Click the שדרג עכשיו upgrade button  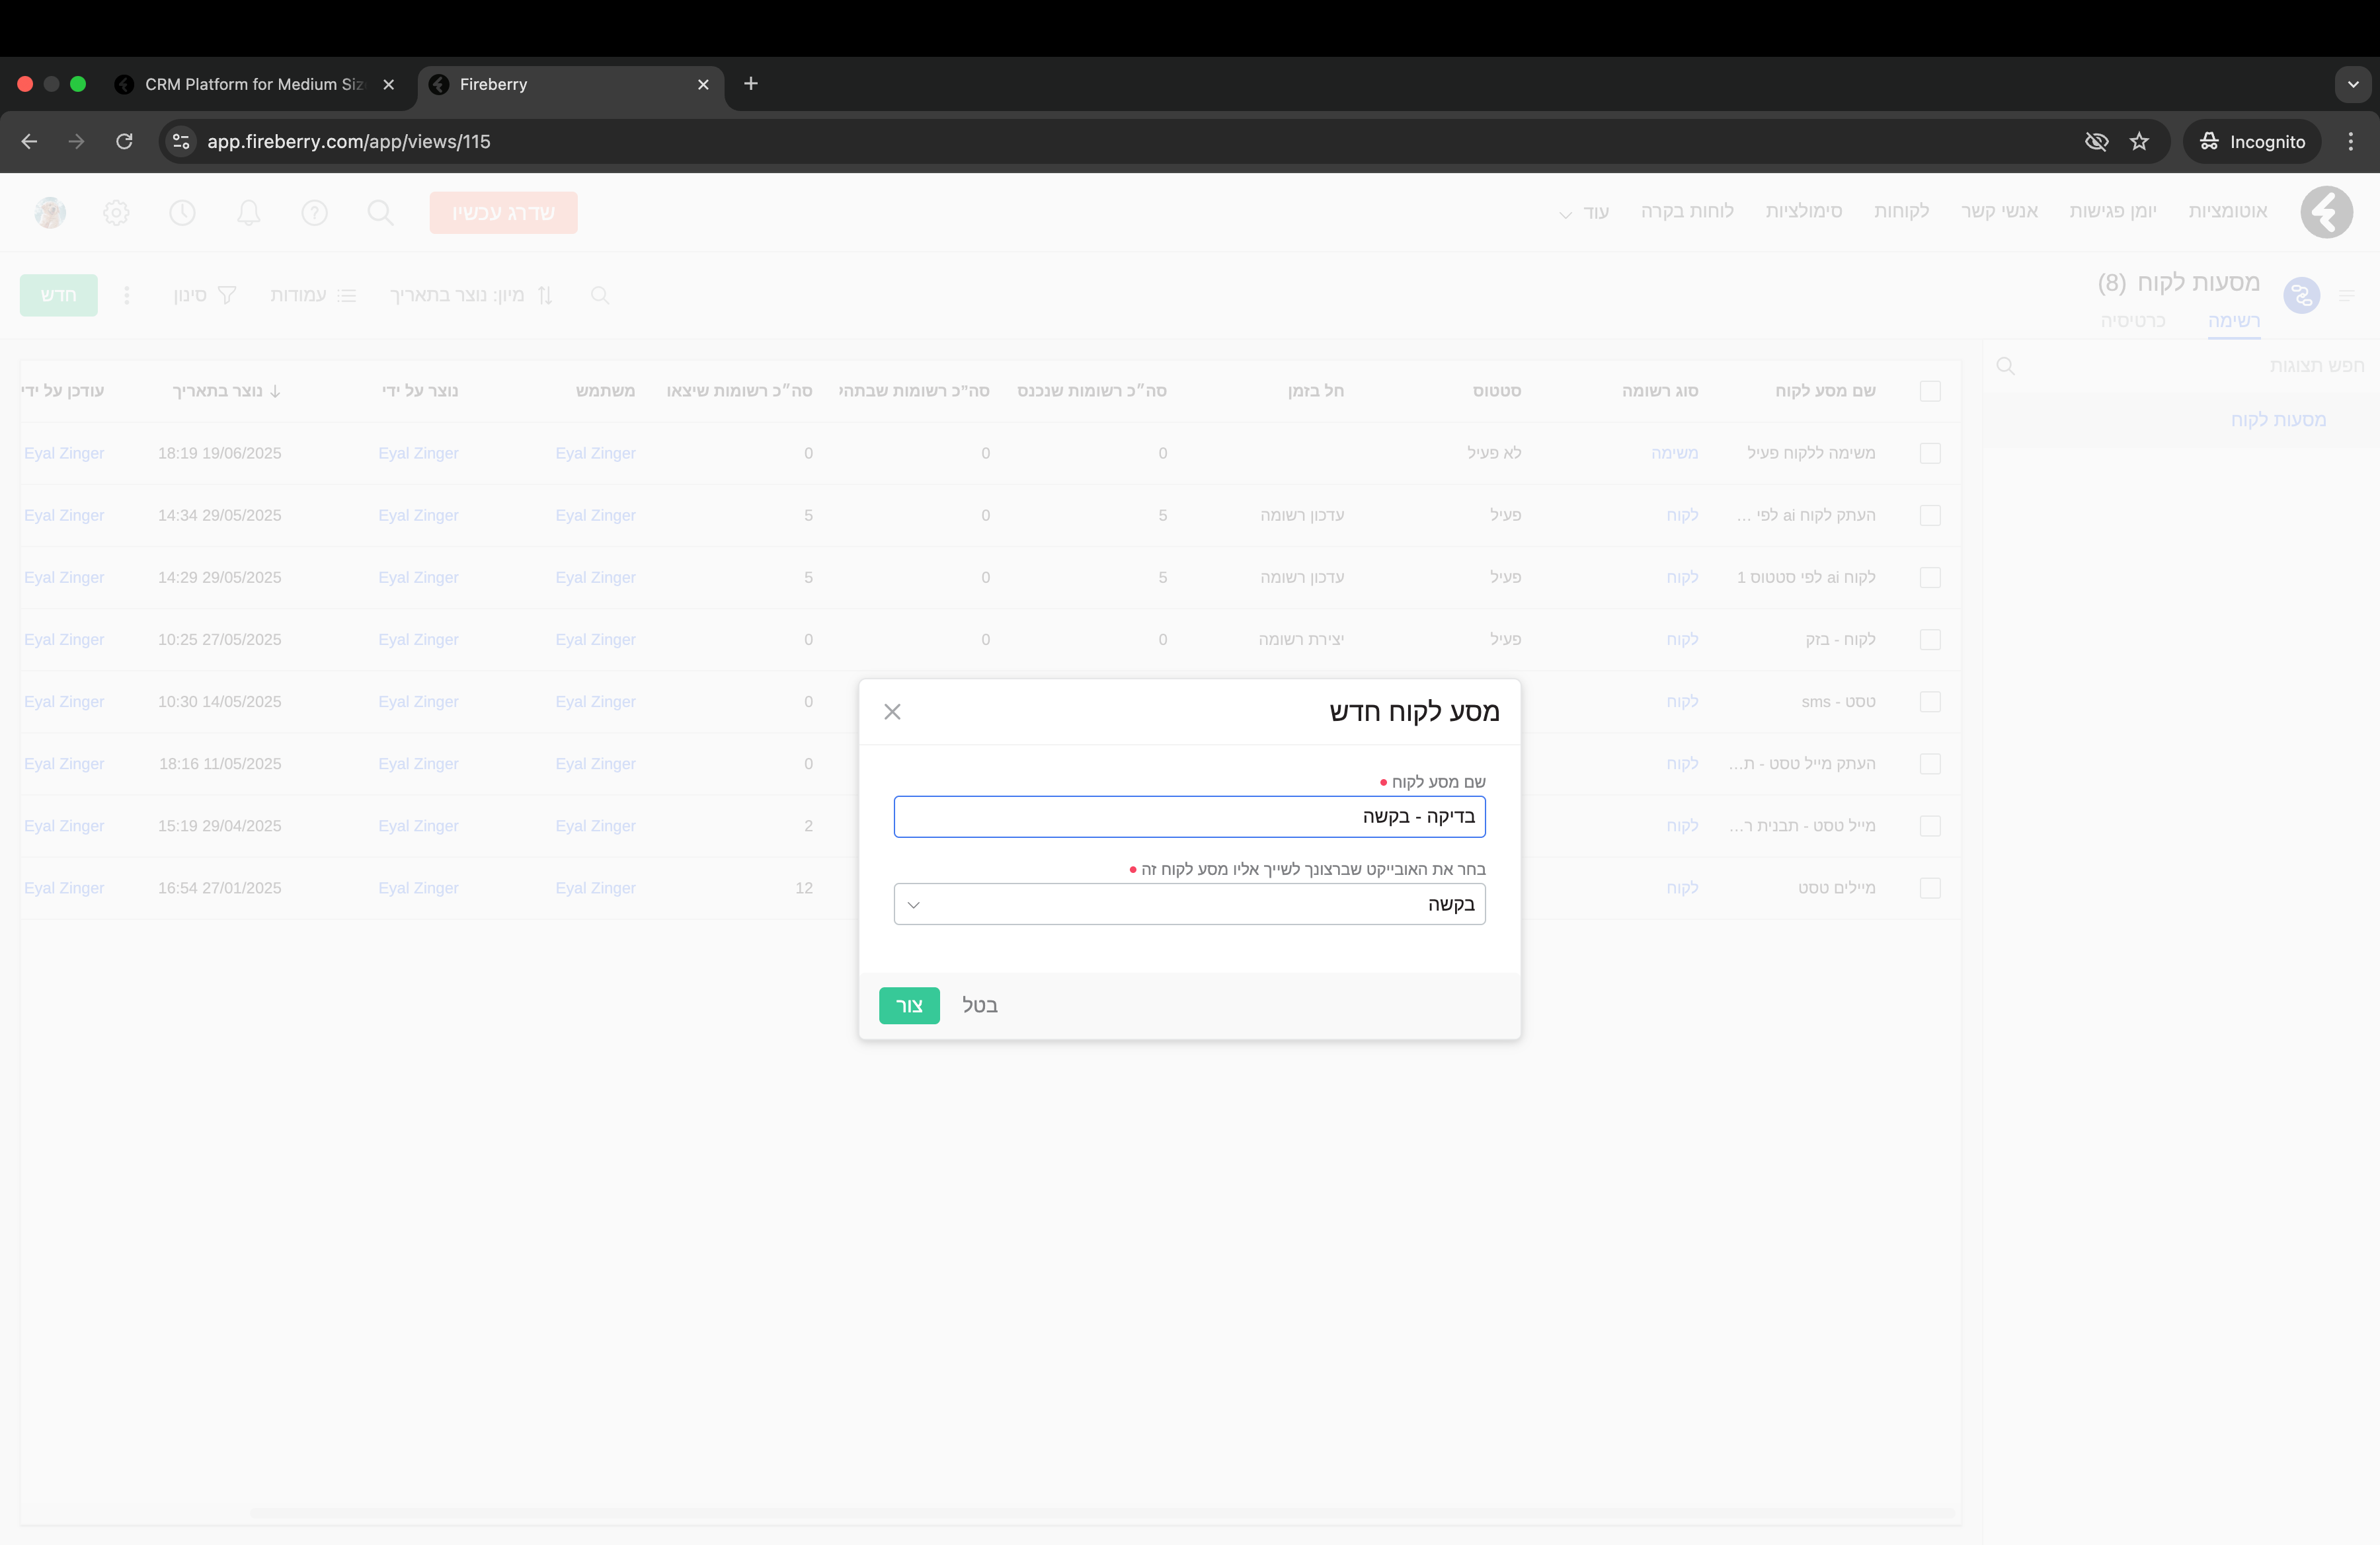(503, 213)
